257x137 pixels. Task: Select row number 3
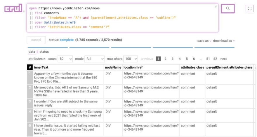[x=30, y=103]
